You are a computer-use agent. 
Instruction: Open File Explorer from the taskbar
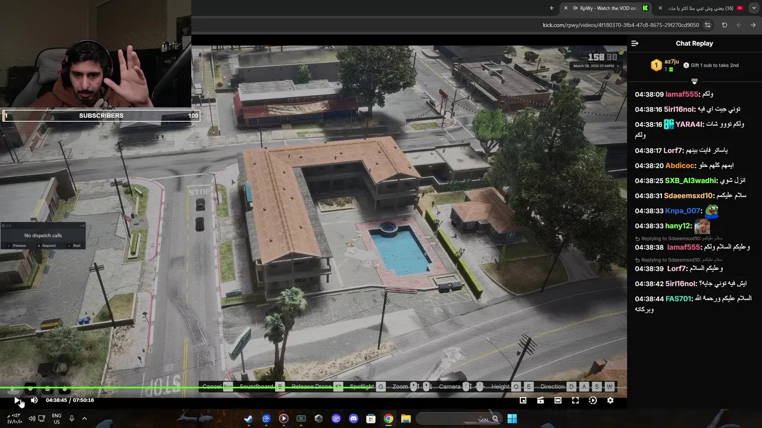pyautogui.click(x=406, y=418)
